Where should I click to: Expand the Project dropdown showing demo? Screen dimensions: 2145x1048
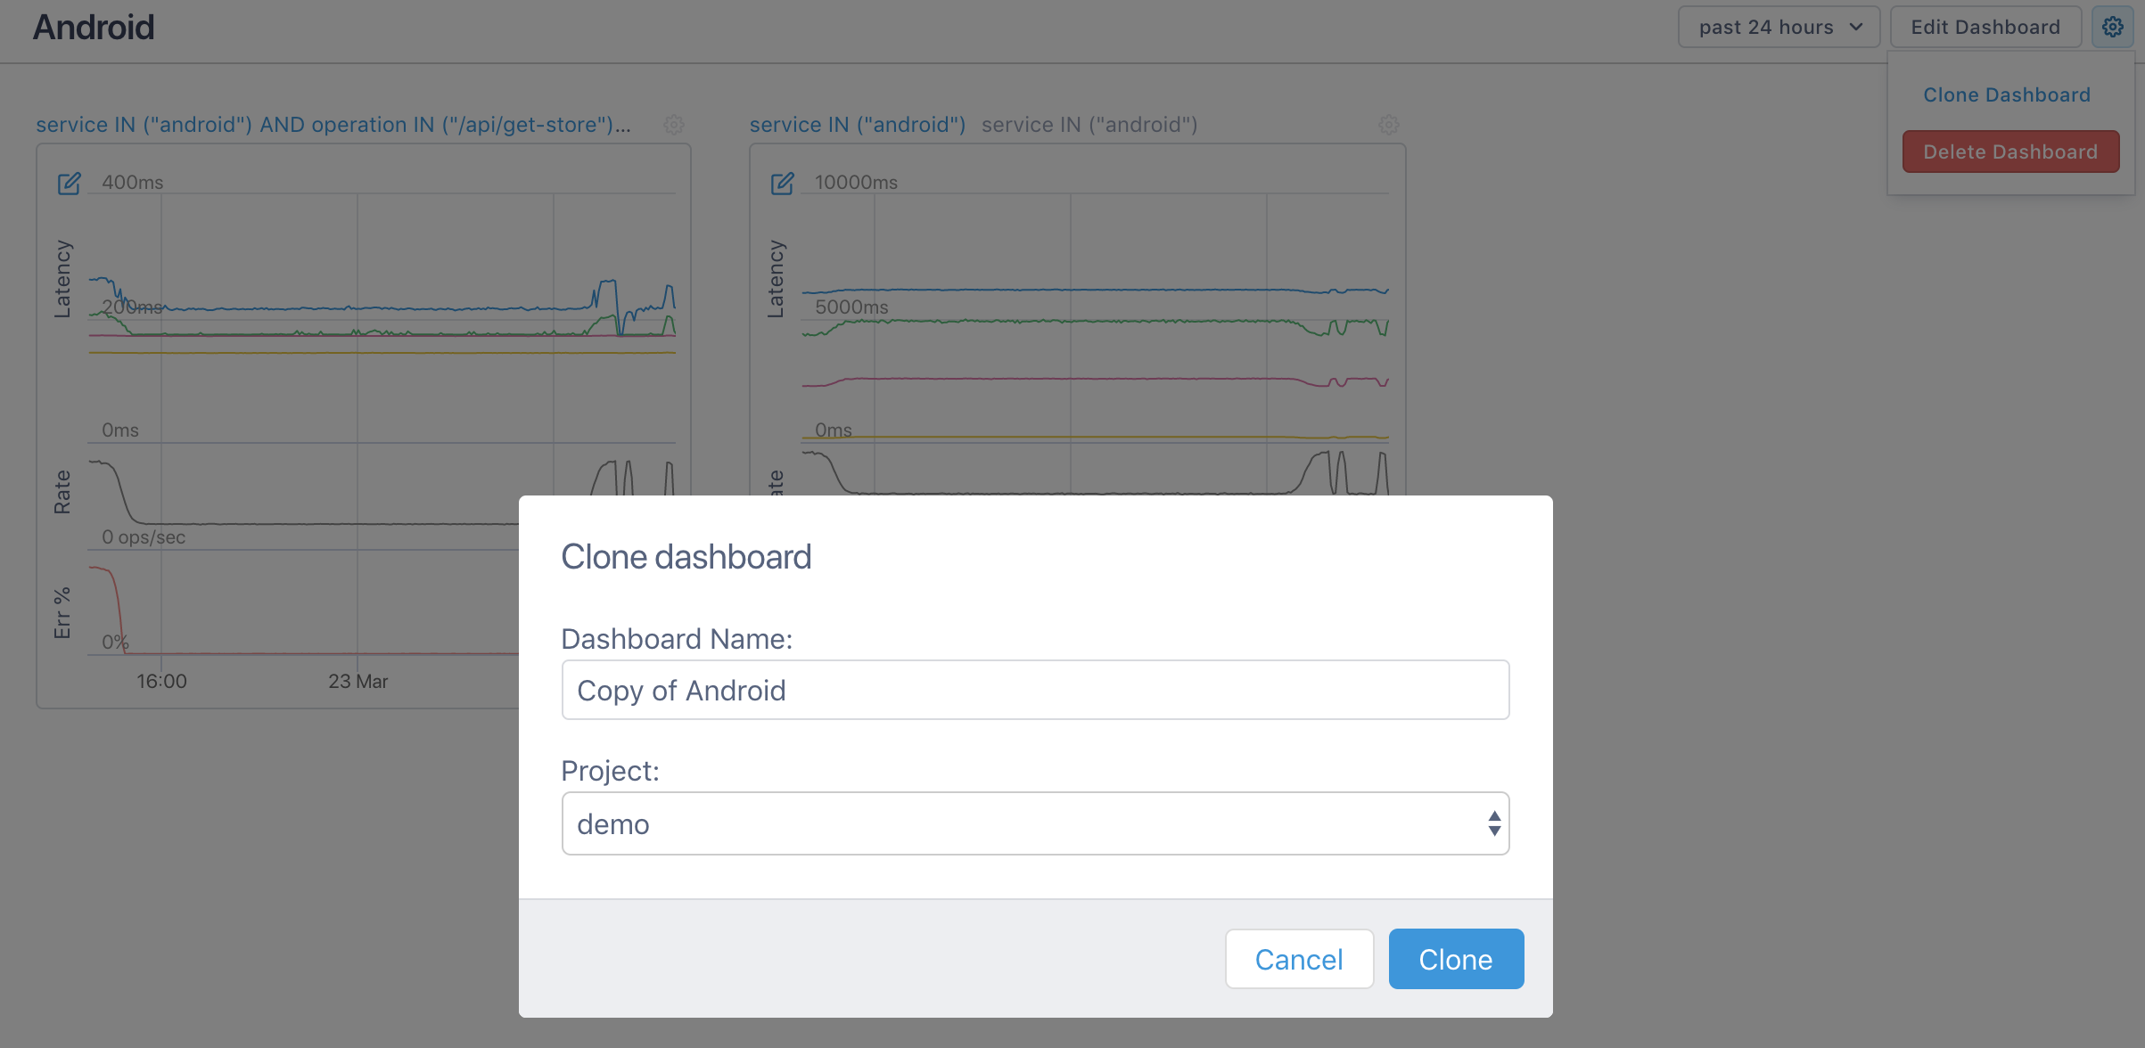(1034, 823)
